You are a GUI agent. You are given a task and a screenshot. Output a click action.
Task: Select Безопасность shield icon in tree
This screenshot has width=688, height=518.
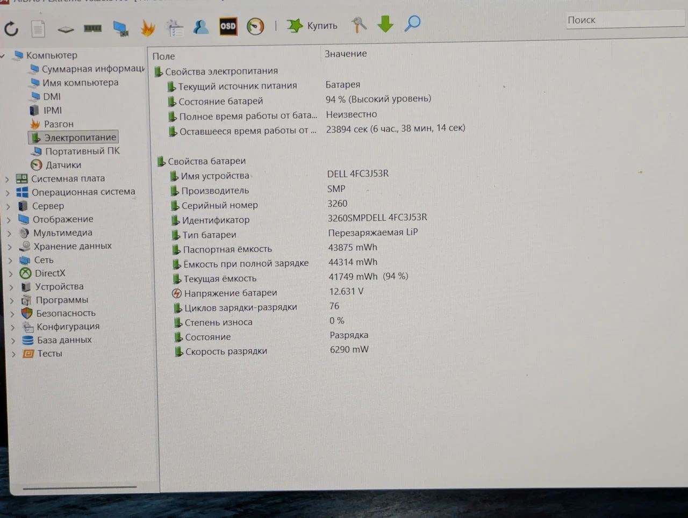coord(27,313)
